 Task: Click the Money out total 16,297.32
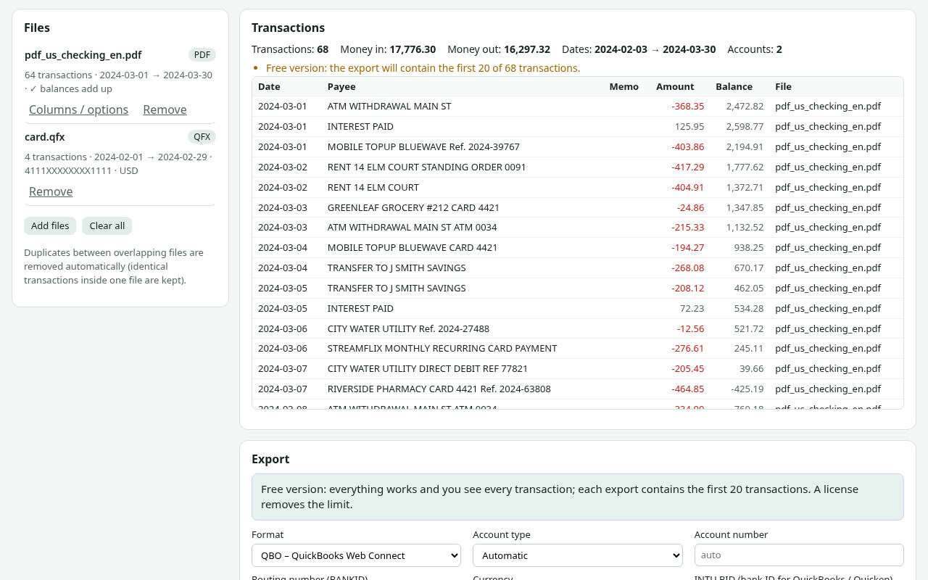[527, 49]
